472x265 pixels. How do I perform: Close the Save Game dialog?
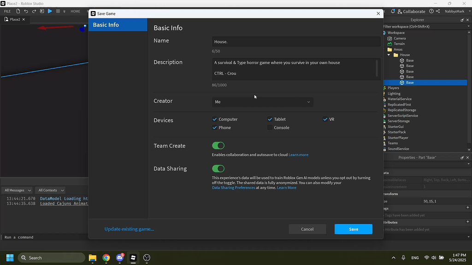click(x=378, y=13)
